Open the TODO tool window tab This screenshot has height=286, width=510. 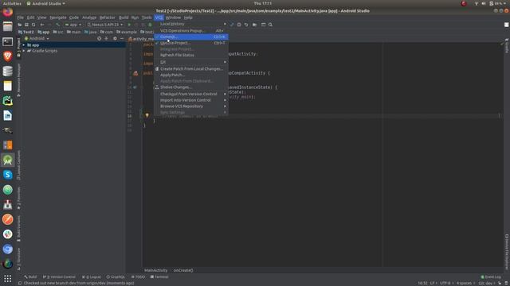click(138, 277)
